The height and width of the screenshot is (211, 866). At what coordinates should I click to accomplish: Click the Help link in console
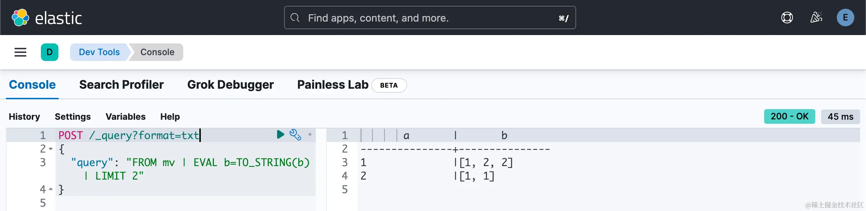(x=170, y=117)
